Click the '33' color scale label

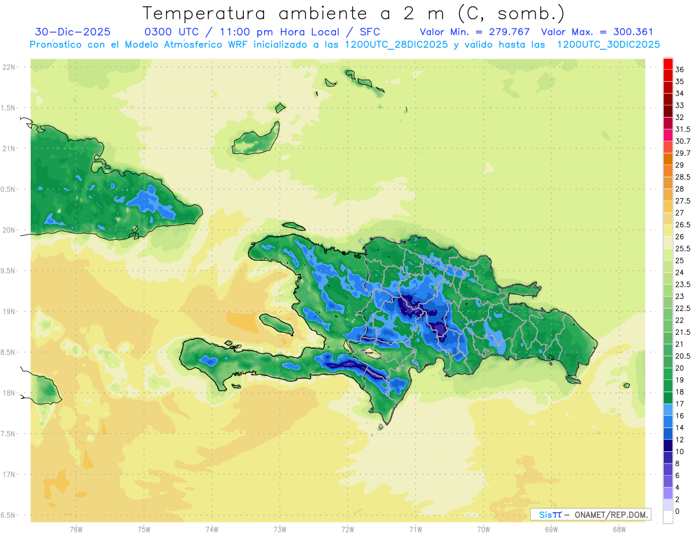point(680,105)
